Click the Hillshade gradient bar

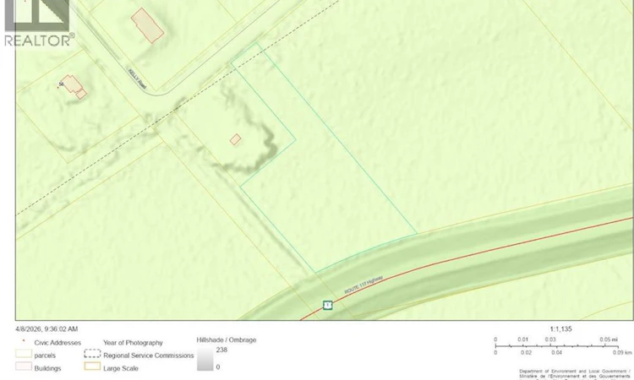[205, 359]
